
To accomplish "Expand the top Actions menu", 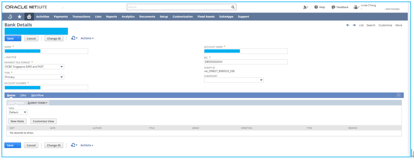I will click(87, 39).
